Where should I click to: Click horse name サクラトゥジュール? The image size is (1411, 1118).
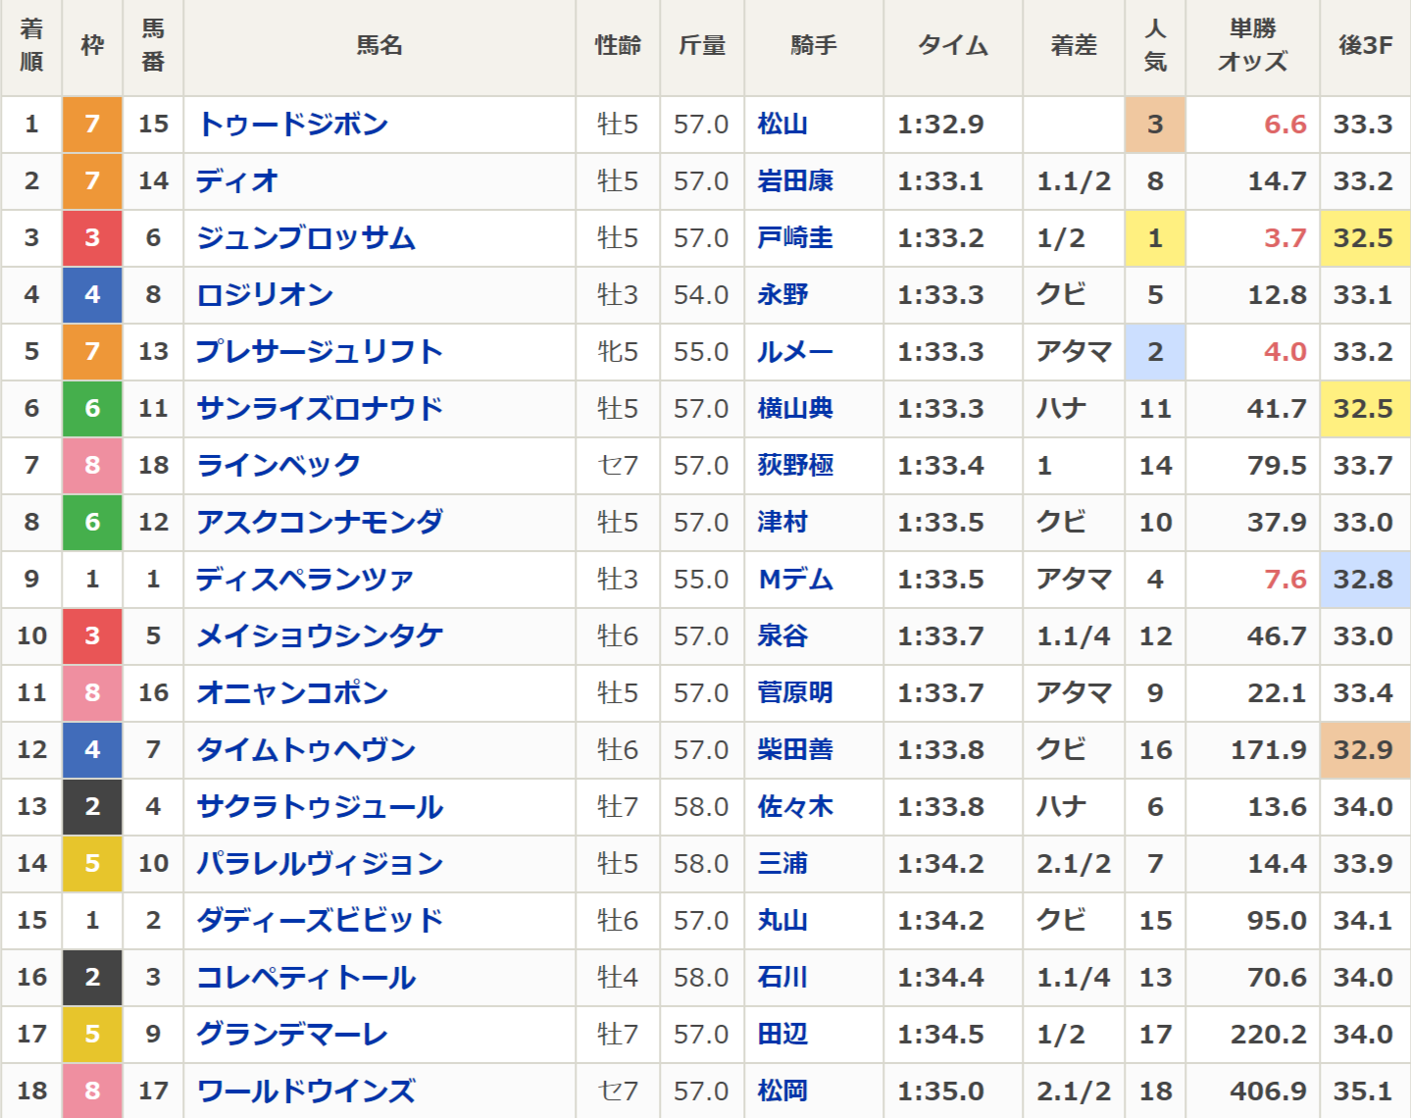coord(320,807)
